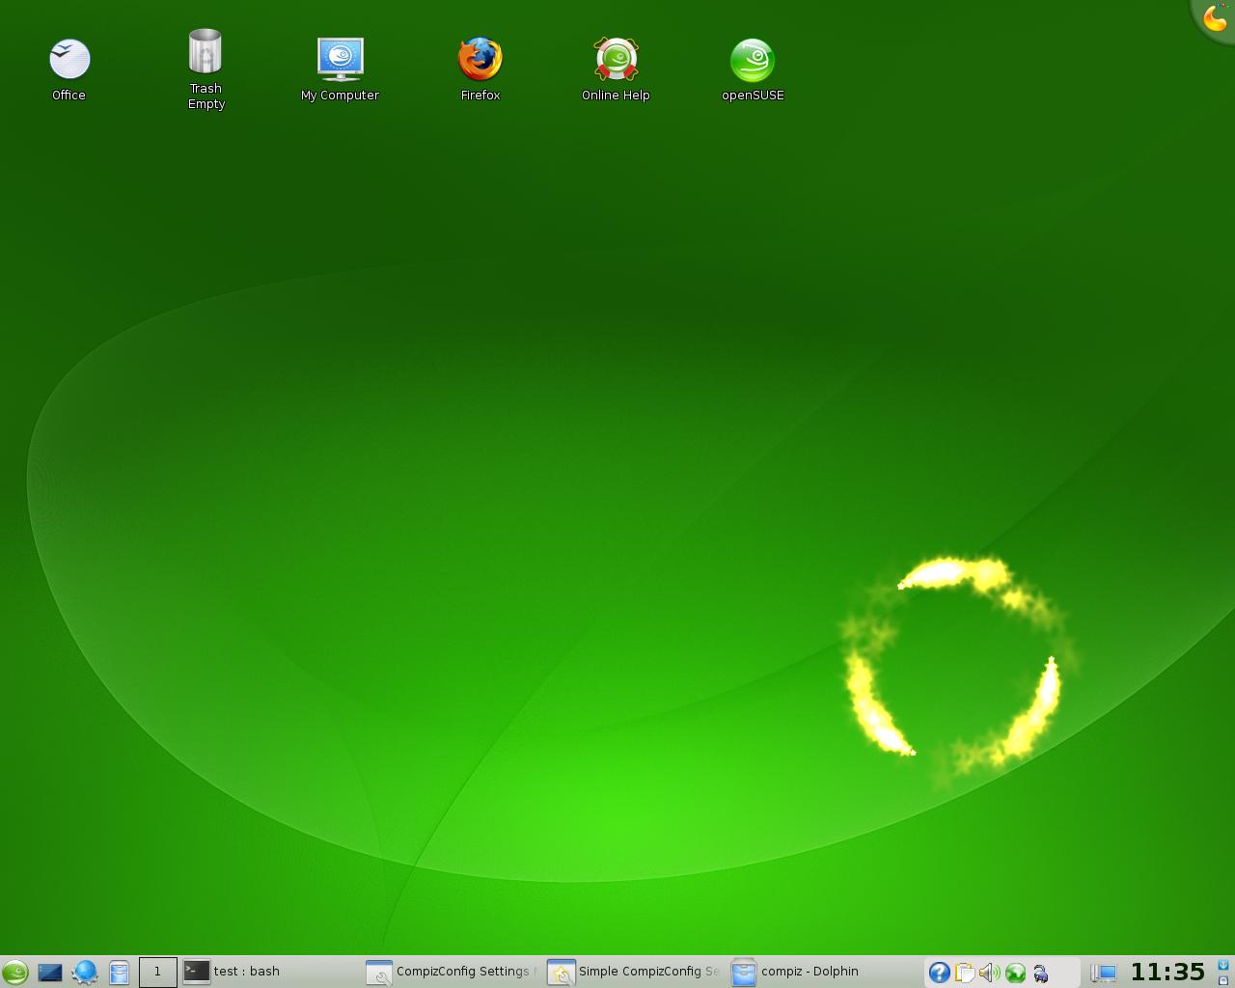Image resolution: width=1235 pixels, height=988 pixels.
Task: Open the desktop toolbox in top-right corner
Action: 1216,17
